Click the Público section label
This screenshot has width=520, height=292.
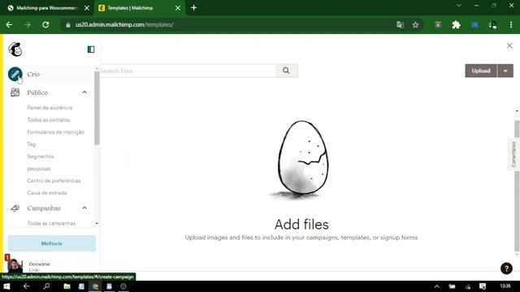pyautogui.click(x=37, y=92)
